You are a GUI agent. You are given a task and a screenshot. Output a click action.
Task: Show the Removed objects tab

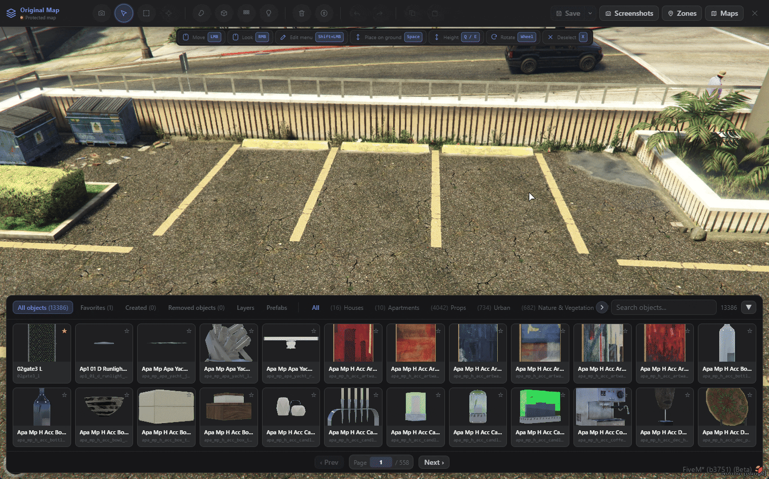point(197,308)
